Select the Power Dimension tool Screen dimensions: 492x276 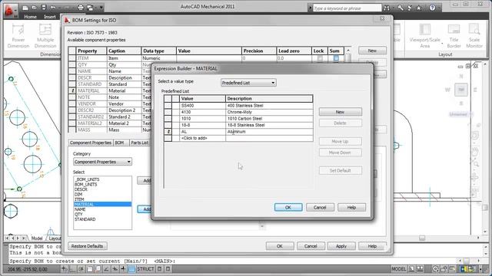point(18,36)
